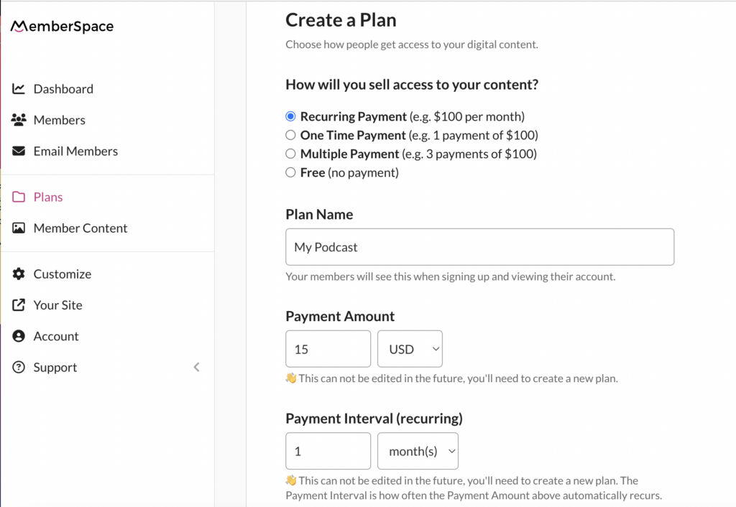736x507 pixels.
Task: Choose One Time Payment access type
Action: (290, 135)
